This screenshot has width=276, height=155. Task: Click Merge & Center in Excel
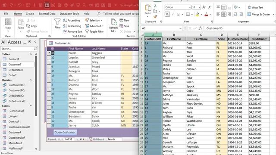click(259, 14)
